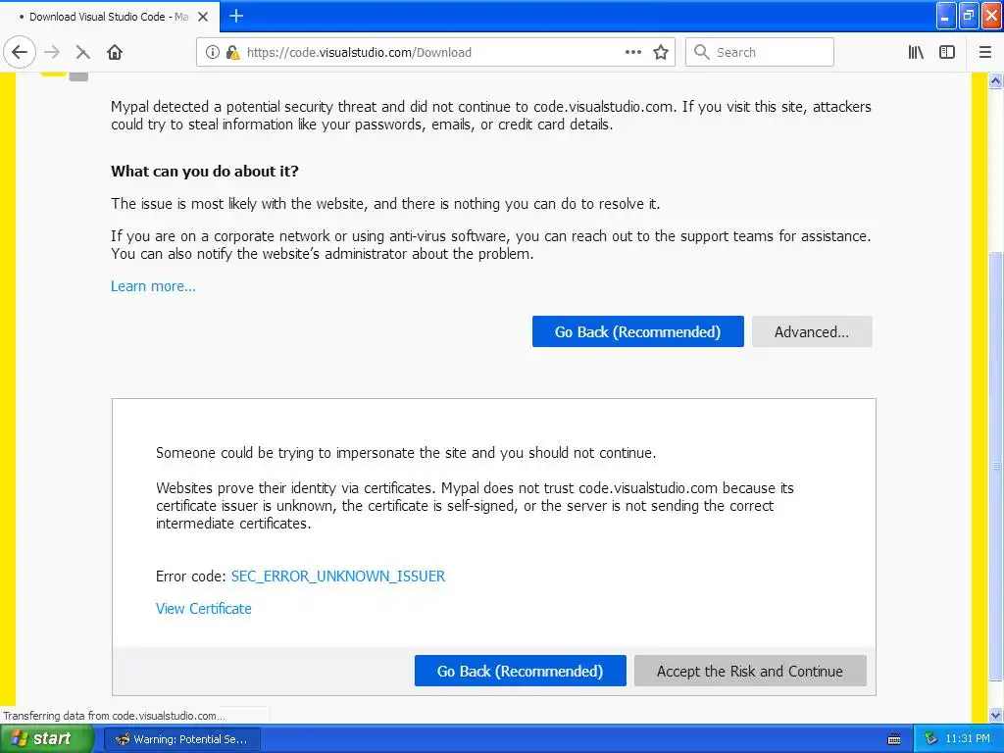
Task: Click the scrollbar up arrow
Action: [x=996, y=80]
